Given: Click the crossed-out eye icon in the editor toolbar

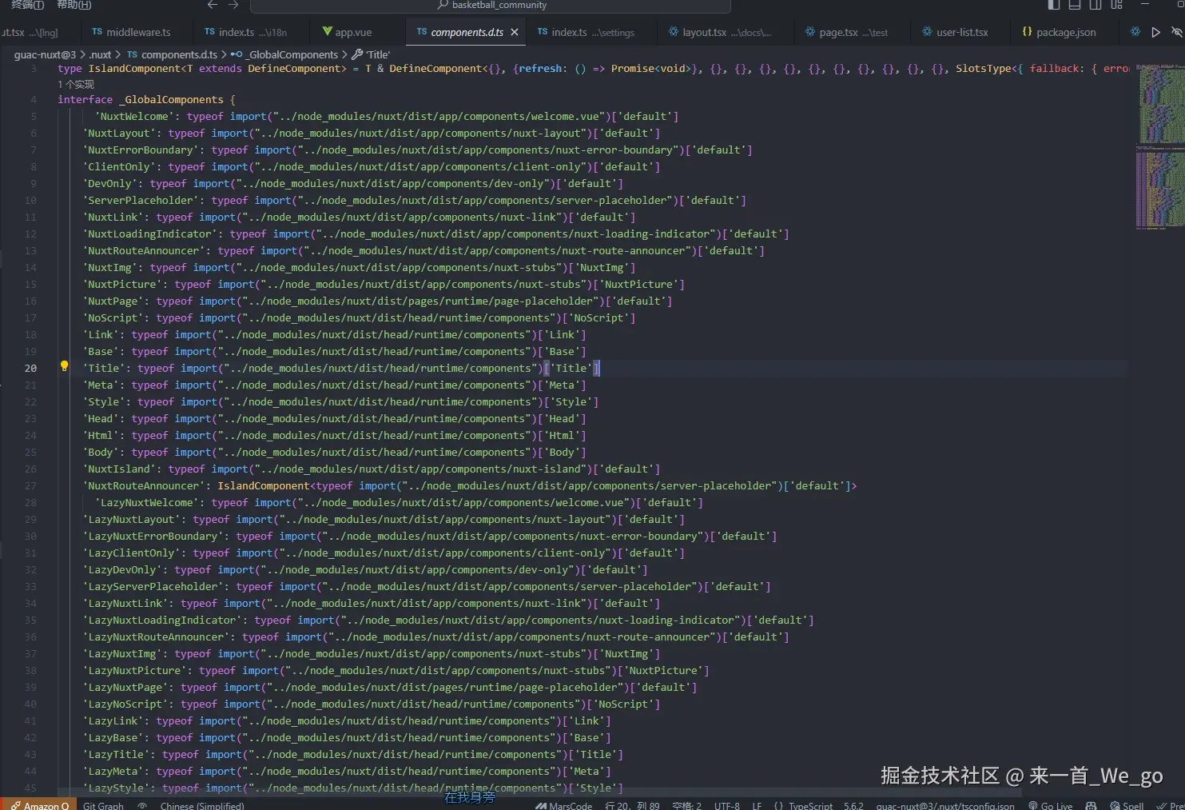Looking at the screenshot, I should point(1176,32).
